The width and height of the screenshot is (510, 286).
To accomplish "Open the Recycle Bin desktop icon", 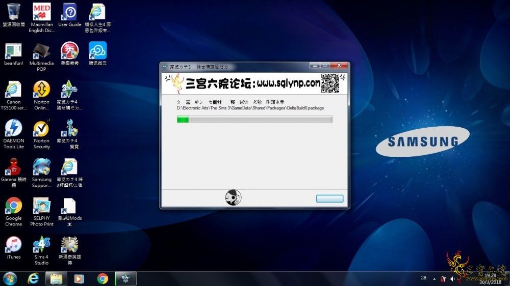I will pyautogui.click(x=13, y=15).
